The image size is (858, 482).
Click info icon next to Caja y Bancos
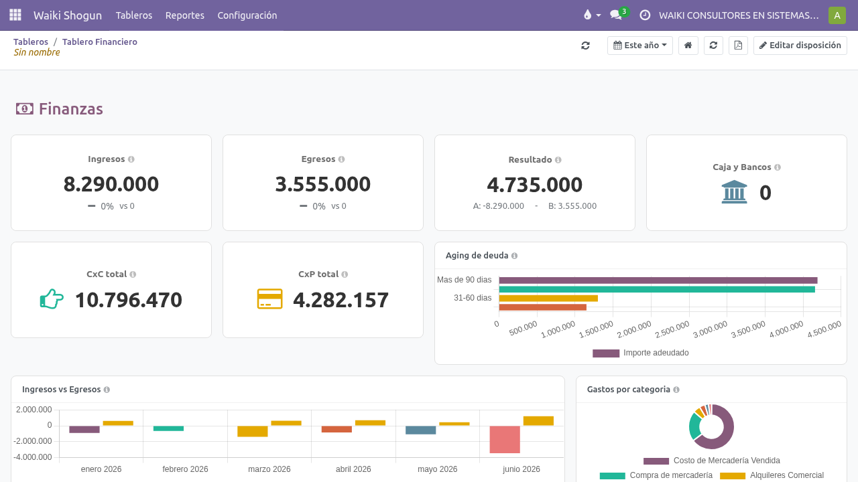click(x=778, y=167)
